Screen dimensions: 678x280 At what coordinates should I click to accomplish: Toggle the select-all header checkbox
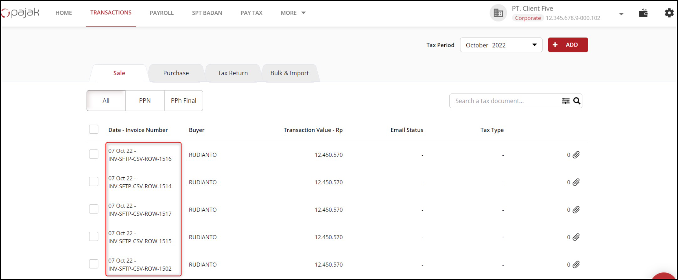(x=94, y=129)
